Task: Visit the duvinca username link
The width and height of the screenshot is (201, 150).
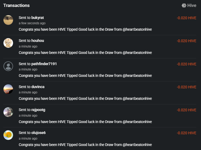Action: point(38,87)
